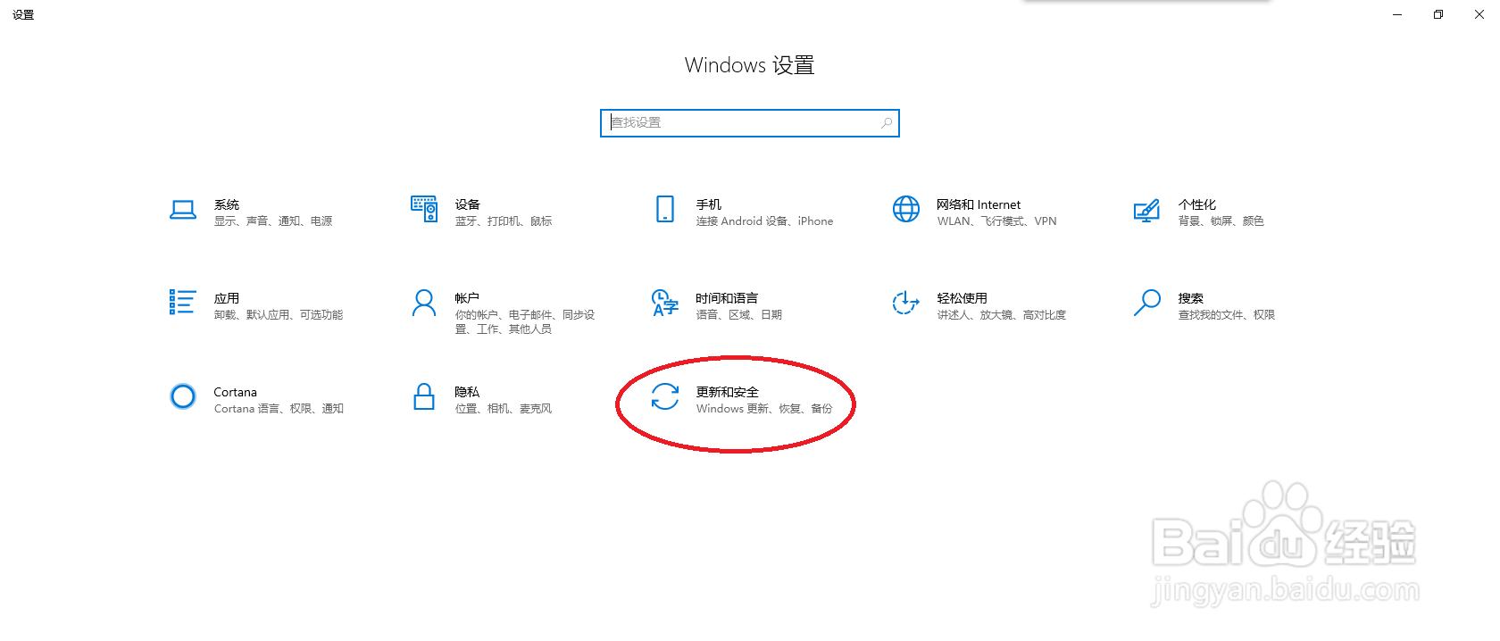Click 卸载、默认应用、可选功能 description
The image size is (1500, 641).
(x=279, y=315)
